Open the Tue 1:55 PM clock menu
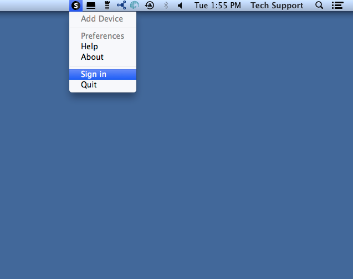The image size is (353, 279). tap(218, 6)
